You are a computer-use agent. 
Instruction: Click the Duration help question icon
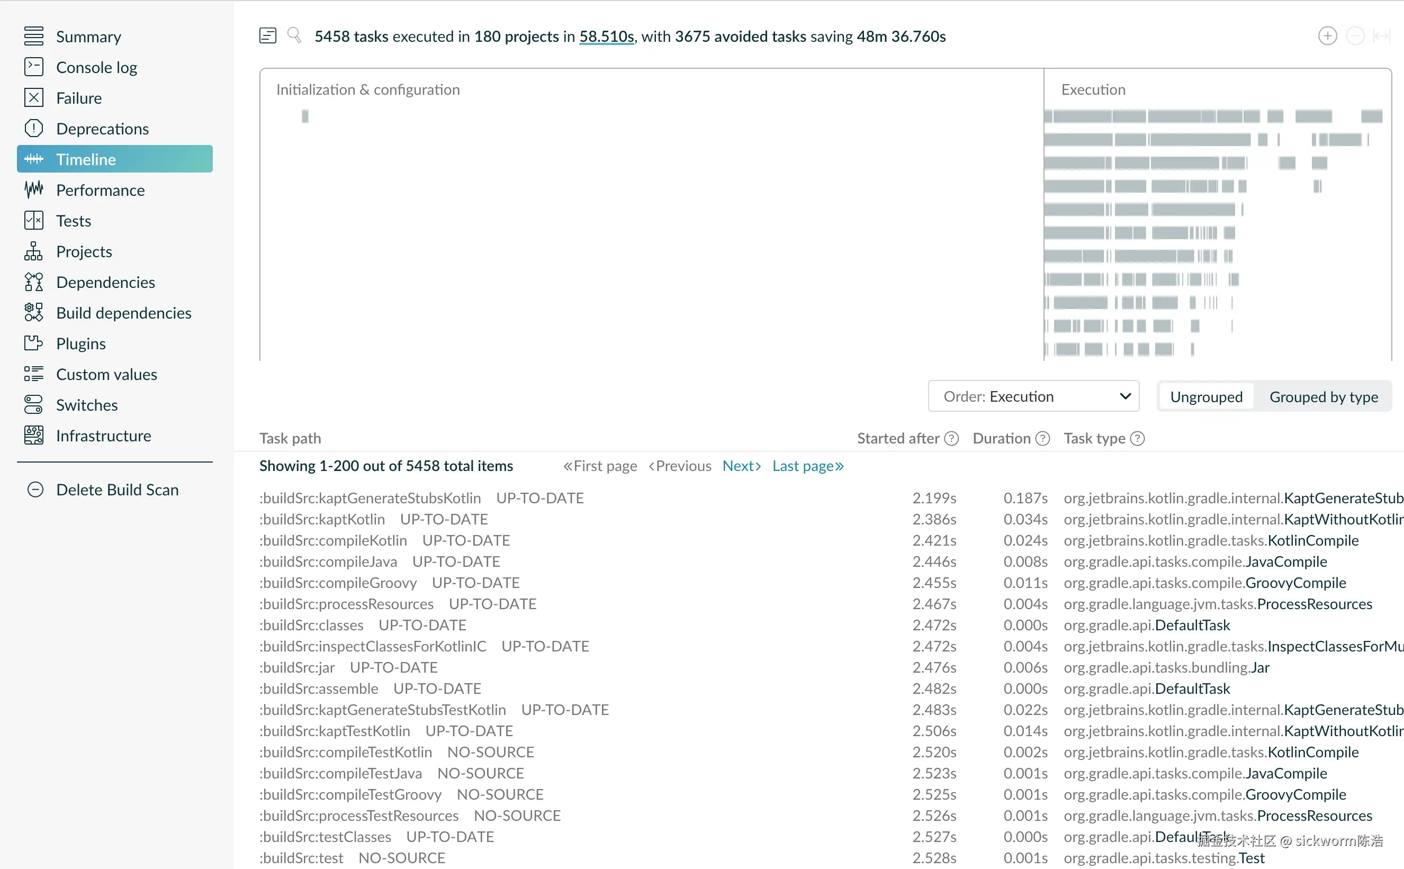pos(1042,439)
